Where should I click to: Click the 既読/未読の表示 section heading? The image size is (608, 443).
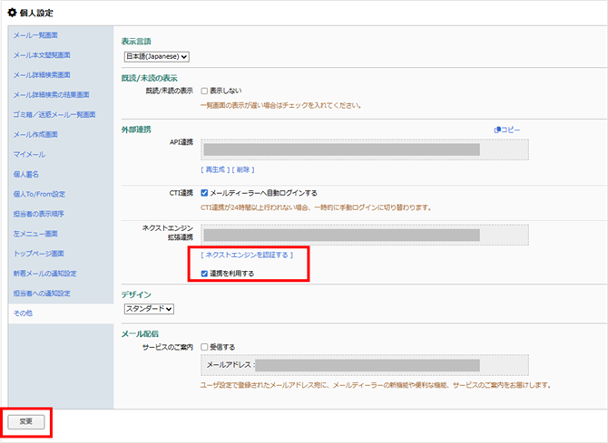pyautogui.click(x=150, y=78)
